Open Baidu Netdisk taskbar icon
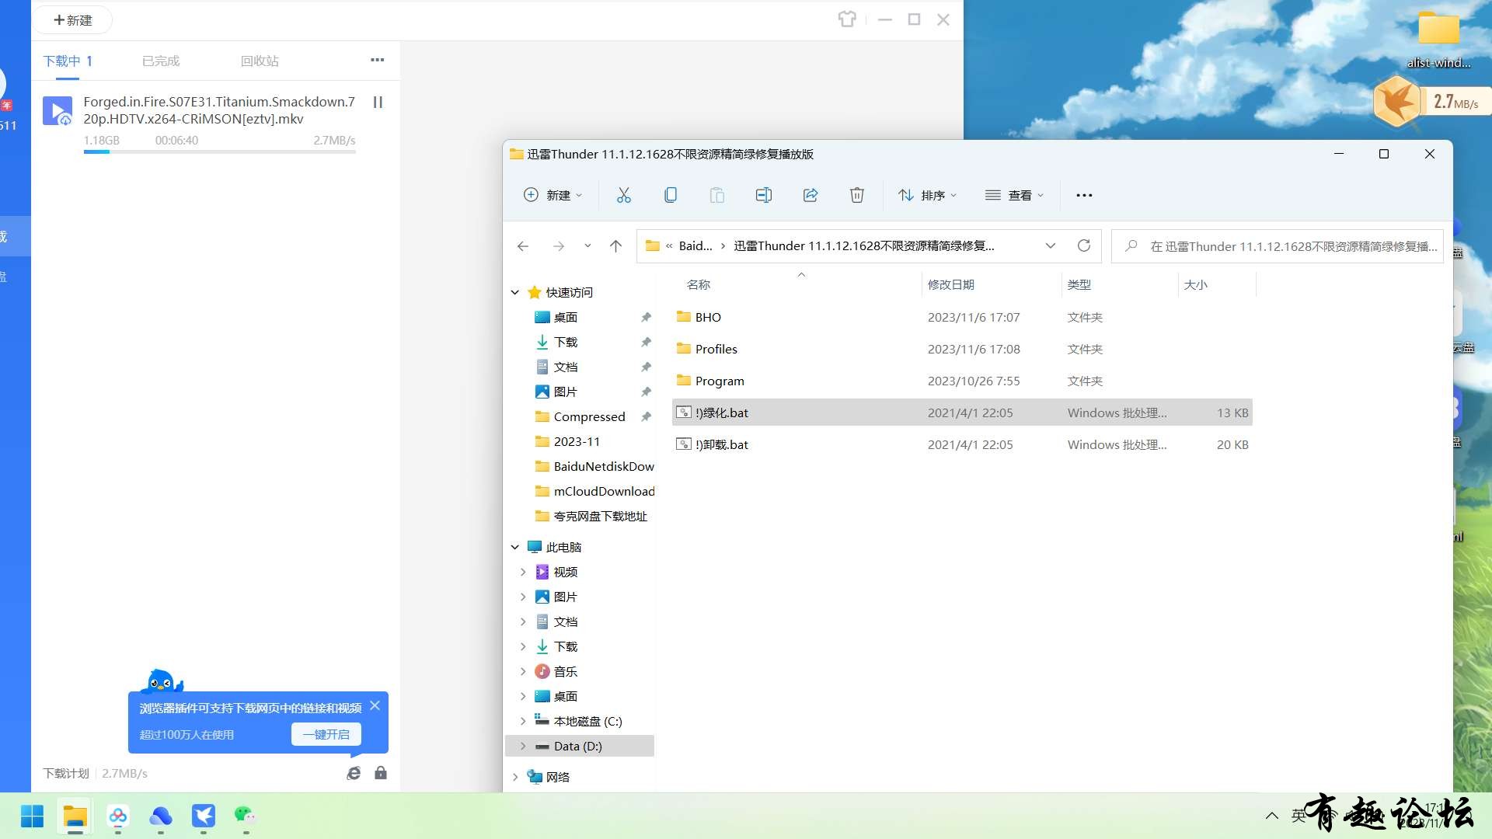This screenshot has height=839, width=1492. coord(118,816)
